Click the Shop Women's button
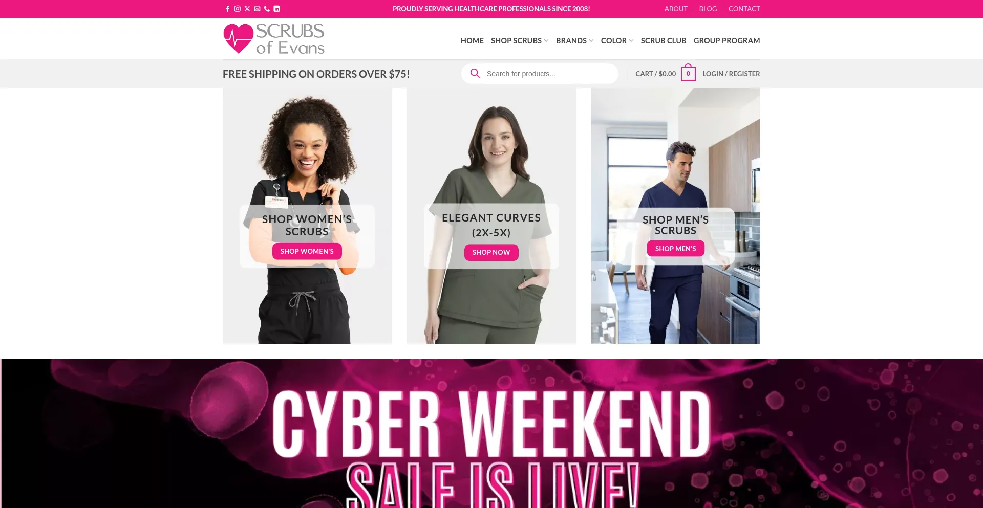 (x=307, y=251)
